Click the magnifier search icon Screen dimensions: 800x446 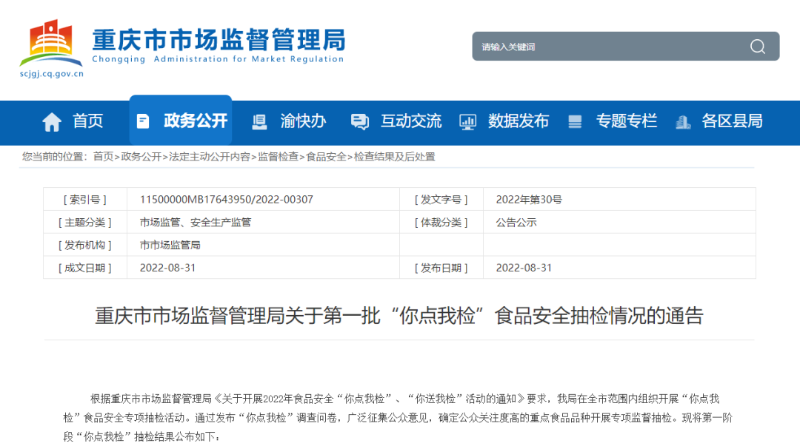[x=758, y=47]
